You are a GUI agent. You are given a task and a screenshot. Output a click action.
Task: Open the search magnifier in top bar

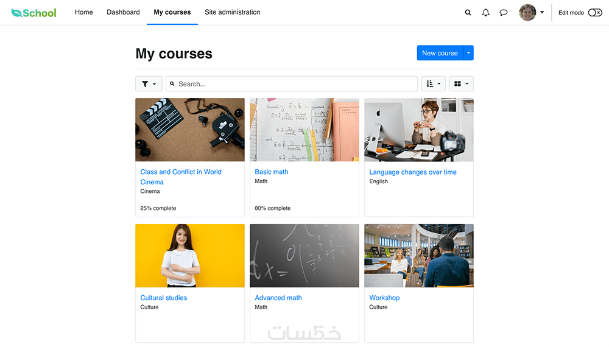(468, 12)
